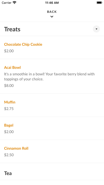Image resolution: width=104 pixels, height=185 pixels.
Task: Tap the $2.00 price under Bagel
Action: pyautogui.click(x=9, y=132)
